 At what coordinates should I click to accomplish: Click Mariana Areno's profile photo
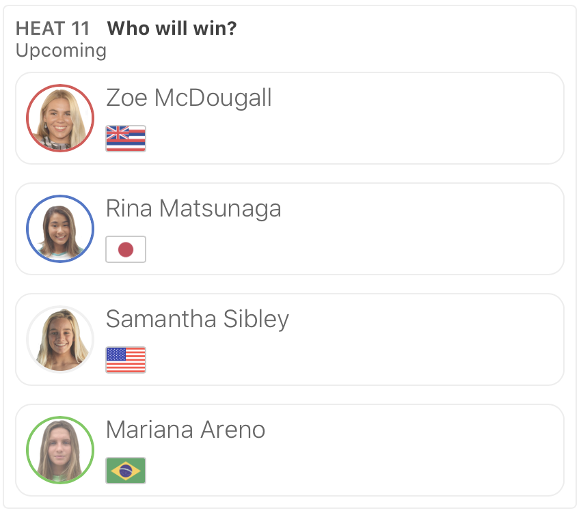(60, 450)
